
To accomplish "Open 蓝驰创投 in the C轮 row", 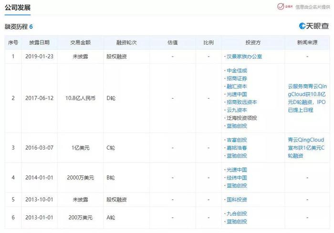I will pyautogui.click(x=237, y=156).
